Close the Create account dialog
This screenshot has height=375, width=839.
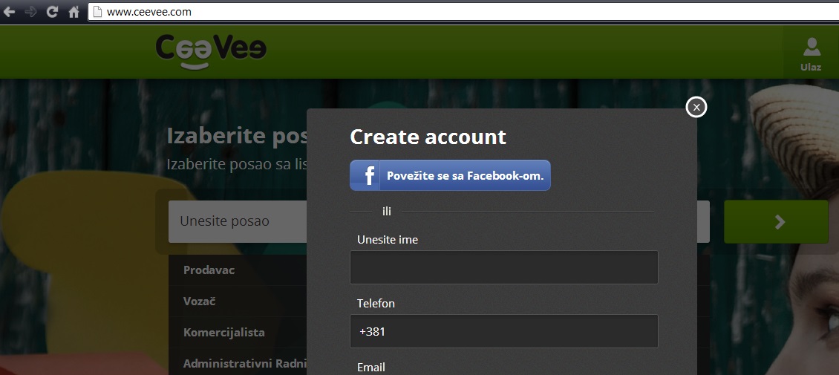(696, 107)
